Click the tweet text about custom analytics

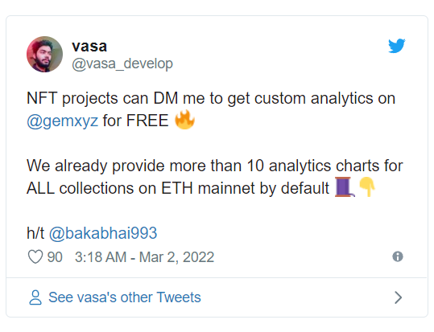[x=211, y=109]
